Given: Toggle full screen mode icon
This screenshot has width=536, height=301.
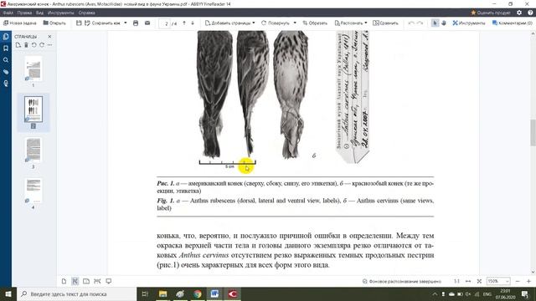Looking at the screenshot, I should pos(109,281).
